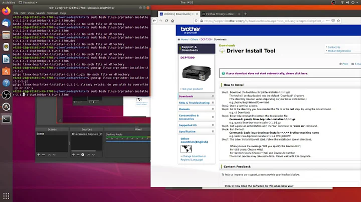Reload the Brother support page
Screen dimensions: 361x202
pos(166,20)
